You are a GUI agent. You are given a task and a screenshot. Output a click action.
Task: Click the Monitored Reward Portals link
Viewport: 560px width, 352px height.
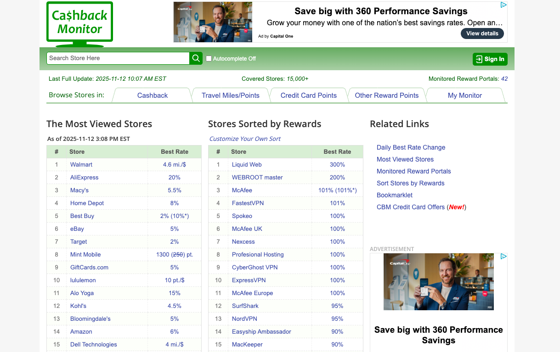click(413, 171)
